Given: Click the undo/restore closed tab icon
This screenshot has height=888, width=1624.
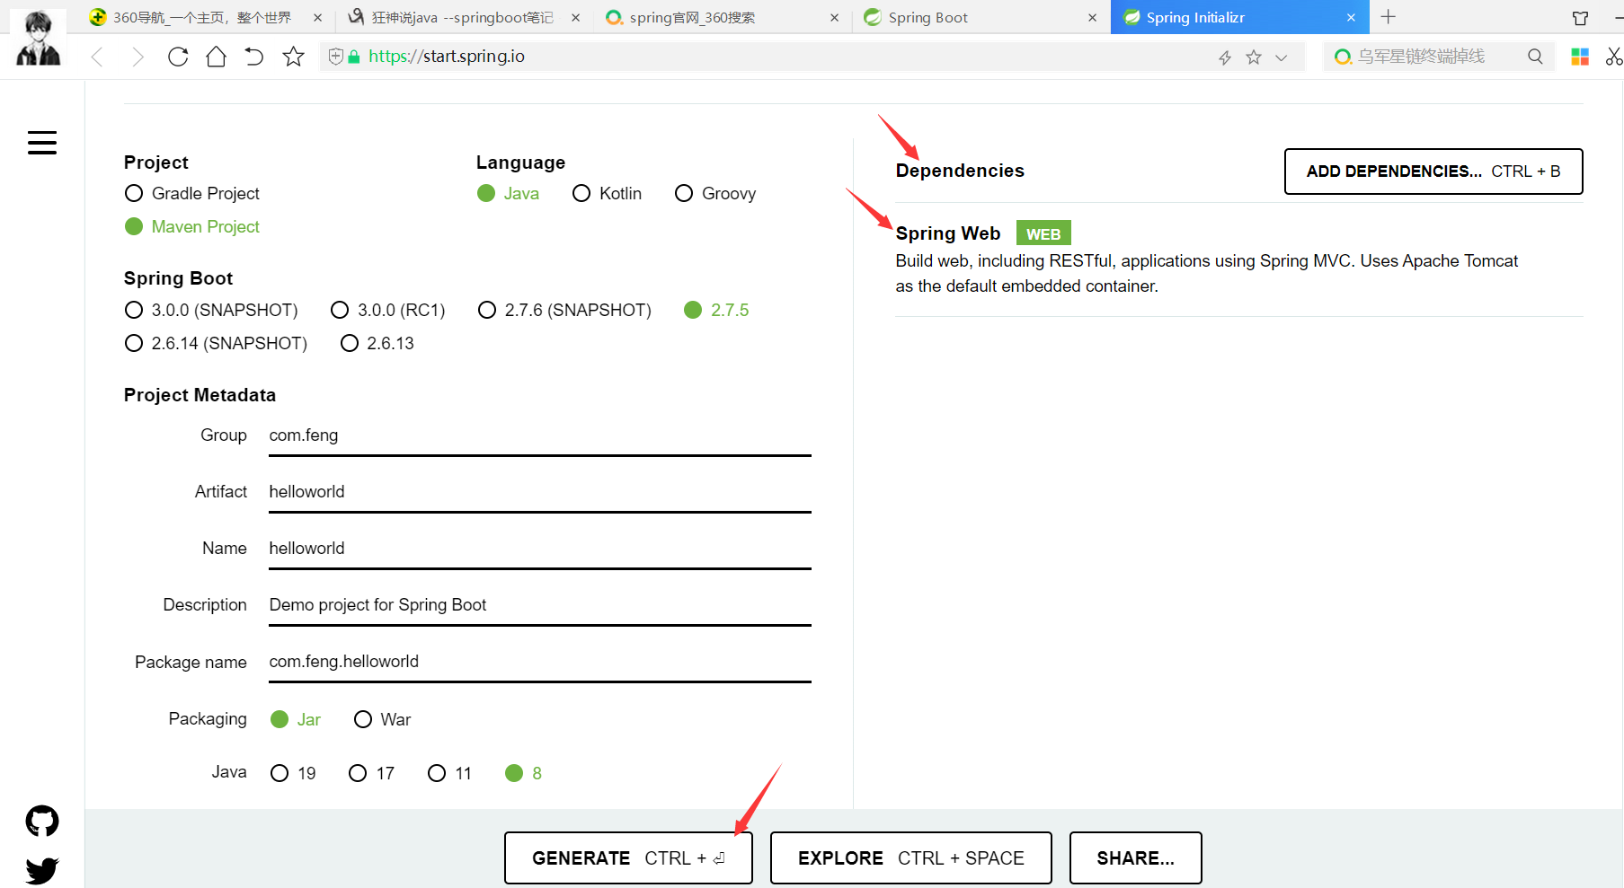Looking at the screenshot, I should click(254, 57).
